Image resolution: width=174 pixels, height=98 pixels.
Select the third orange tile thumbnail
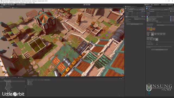tap(154, 29)
